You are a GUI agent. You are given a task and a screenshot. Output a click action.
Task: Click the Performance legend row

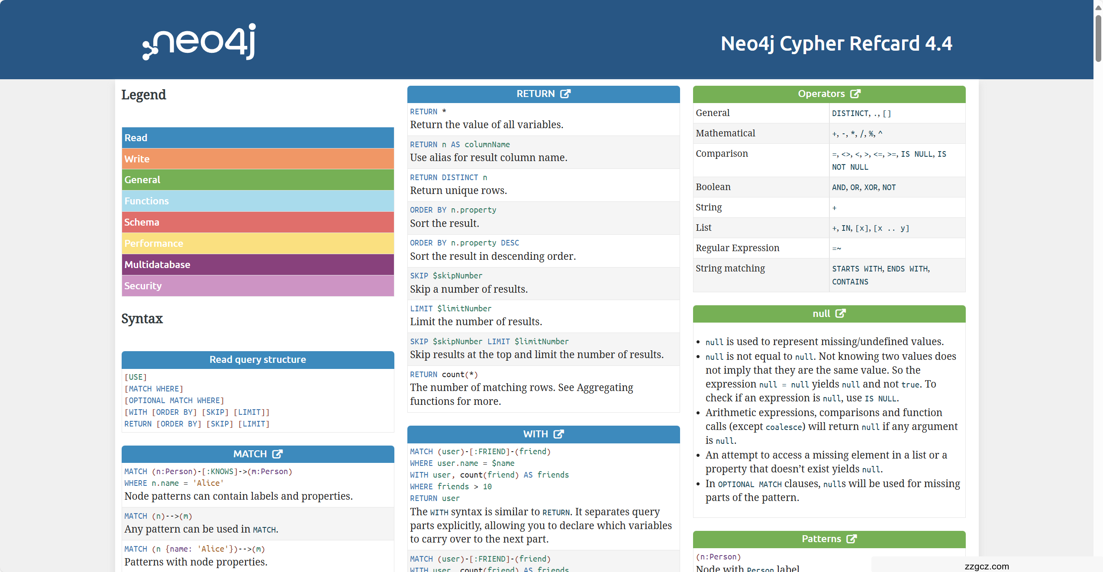click(x=258, y=243)
